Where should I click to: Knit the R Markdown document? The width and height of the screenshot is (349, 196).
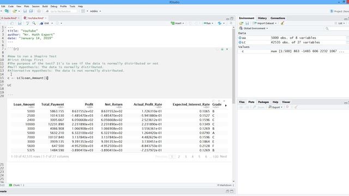click(45, 23)
